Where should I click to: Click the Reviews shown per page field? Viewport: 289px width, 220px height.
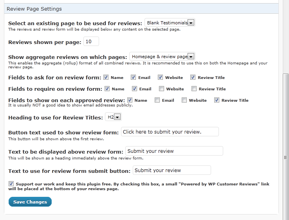tap(91, 42)
